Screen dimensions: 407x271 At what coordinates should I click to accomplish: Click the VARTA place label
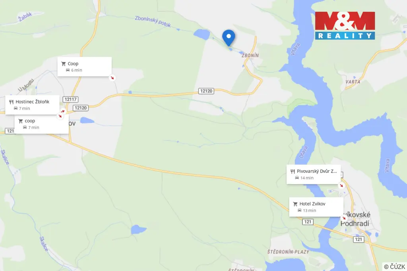pyautogui.click(x=353, y=82)
